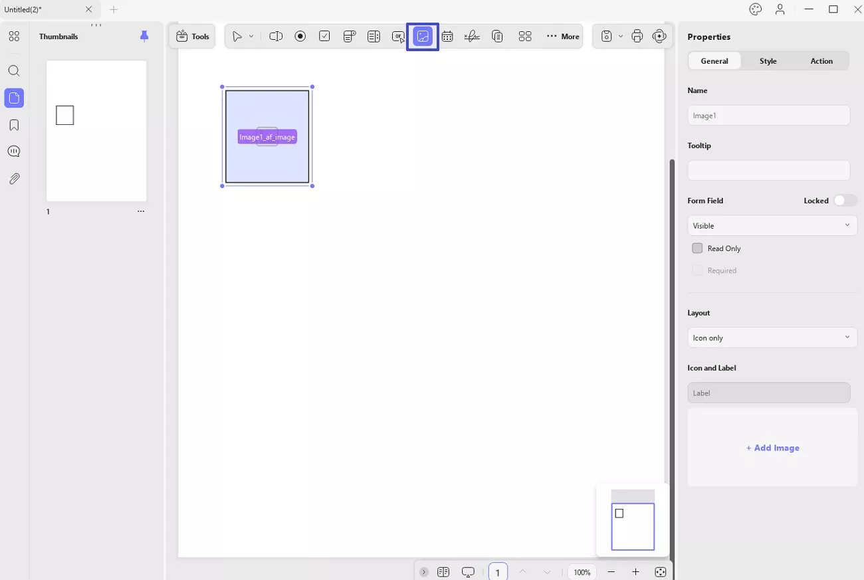Open the Search panel icon
Image resolution: width=864 pixels, height=580 pixels.
[x=14, y=71]
